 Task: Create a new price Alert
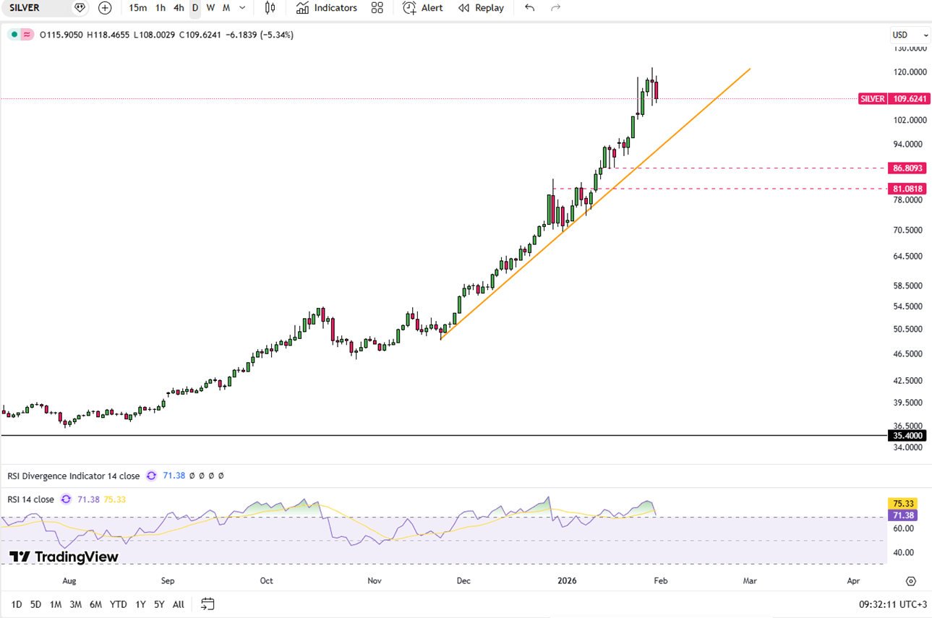pyautogui.click(x=423, y=8)
